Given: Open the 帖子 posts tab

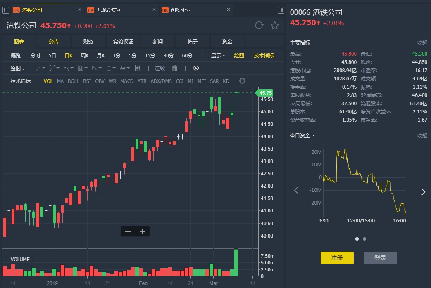Looking at the screenshot, I should (x=193, y=41).
